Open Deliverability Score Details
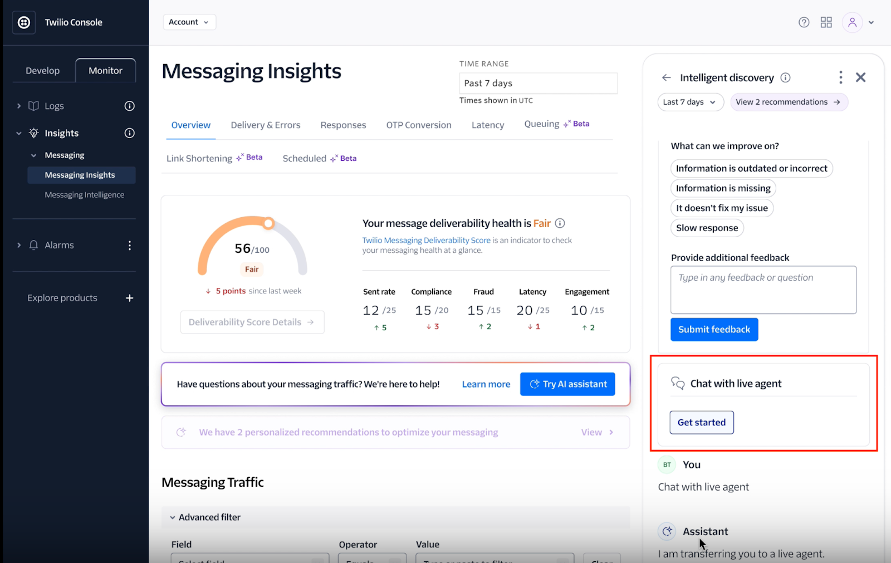 click(x=252, y=322)
